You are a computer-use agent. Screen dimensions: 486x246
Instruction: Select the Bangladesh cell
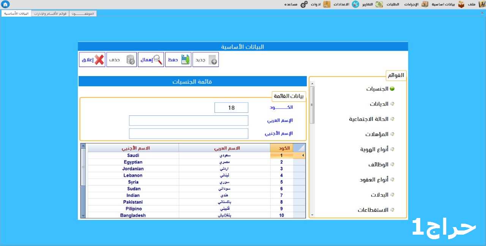pos(133,215)
